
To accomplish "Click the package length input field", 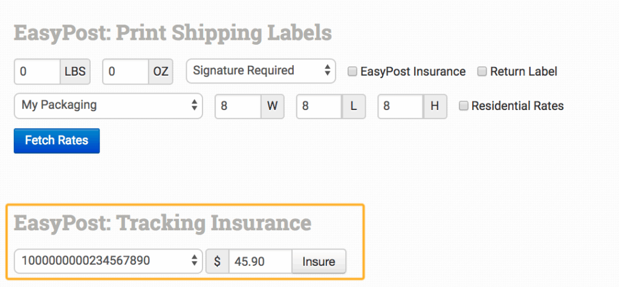I will (x=319, y=106).
